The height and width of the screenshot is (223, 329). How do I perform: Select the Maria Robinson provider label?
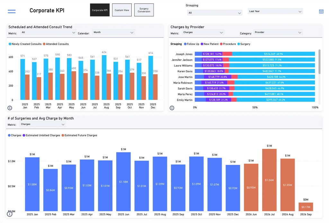183,83
